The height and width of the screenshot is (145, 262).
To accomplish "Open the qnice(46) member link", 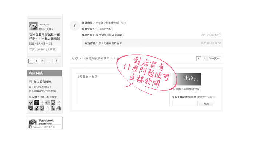I will click(x=44, y=25).
